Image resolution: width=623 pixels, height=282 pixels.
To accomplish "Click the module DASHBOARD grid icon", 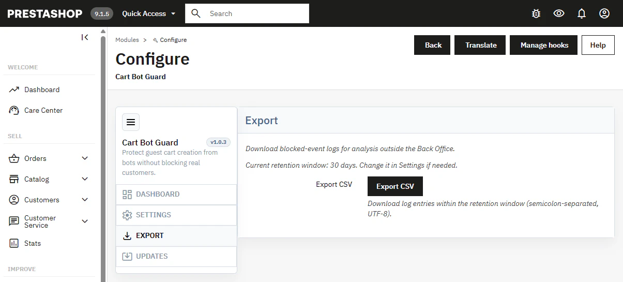I will coord(127,195).
